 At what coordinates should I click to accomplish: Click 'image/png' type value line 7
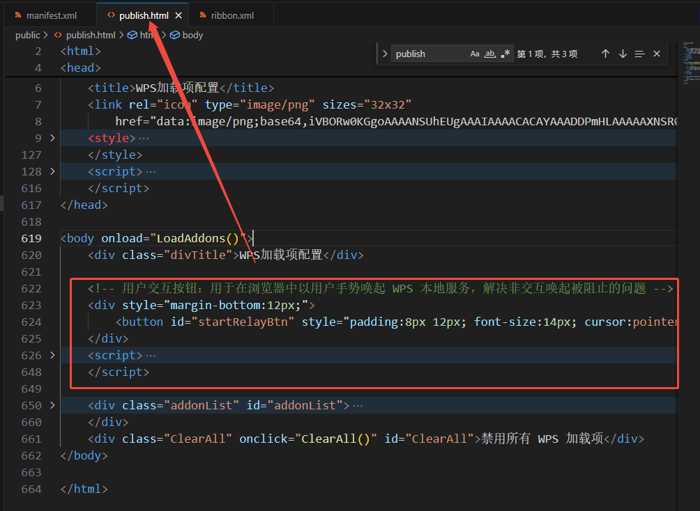point(277,105)
